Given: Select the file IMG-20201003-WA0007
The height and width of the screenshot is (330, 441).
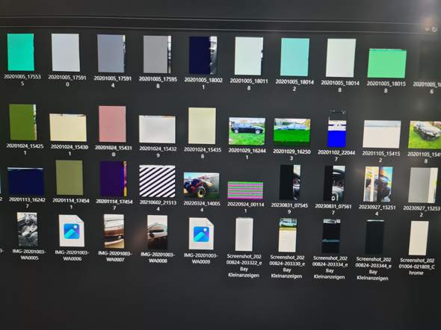Looking at the screenshot, I should click(114, 231).
